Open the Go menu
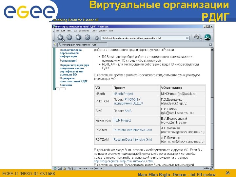Viewport: 236px width, 177px height. tap(75, 31)
